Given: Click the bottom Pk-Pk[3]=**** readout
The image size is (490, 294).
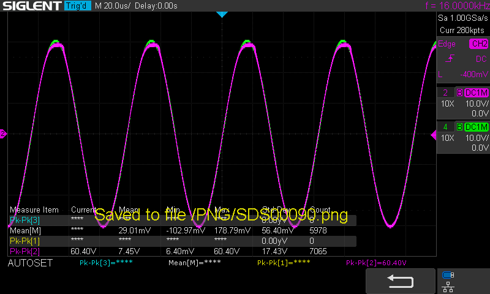Looking at the screenshot, I should click(x=106, y=263).
